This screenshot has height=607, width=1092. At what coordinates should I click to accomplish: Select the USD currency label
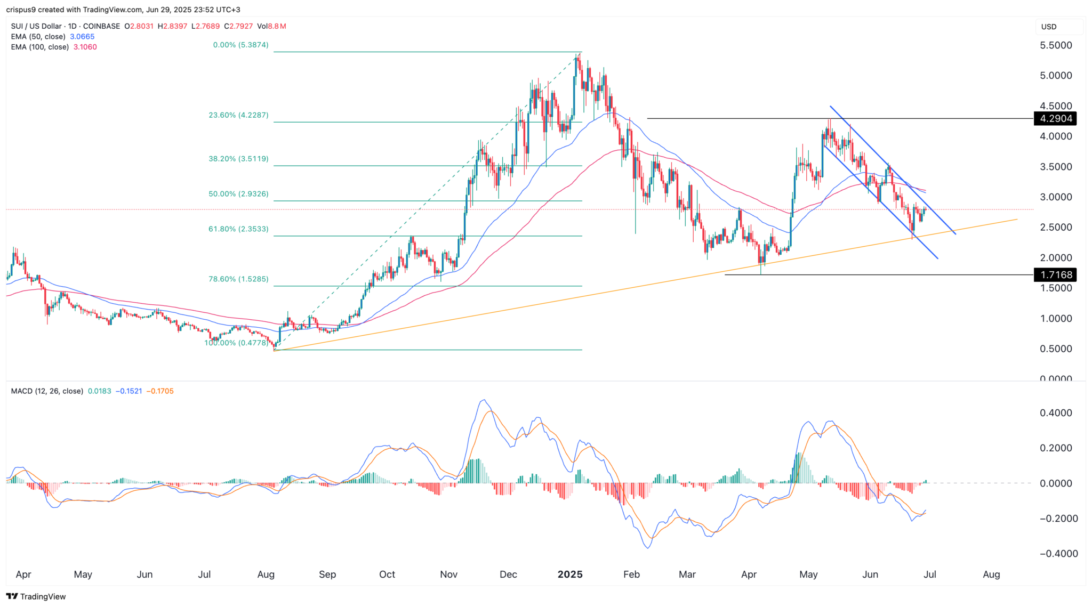point(1049,27)
